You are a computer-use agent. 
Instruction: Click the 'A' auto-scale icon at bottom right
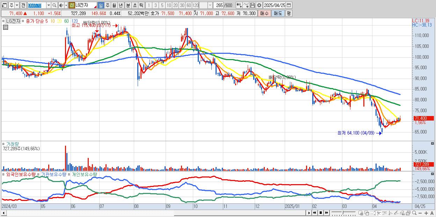(432, 212)
